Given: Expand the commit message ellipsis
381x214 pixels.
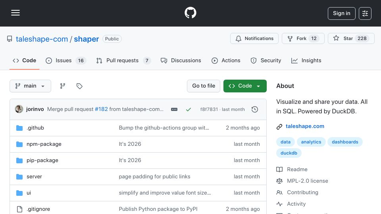Looking at the screenshot, I should click(x=174, y=109).
